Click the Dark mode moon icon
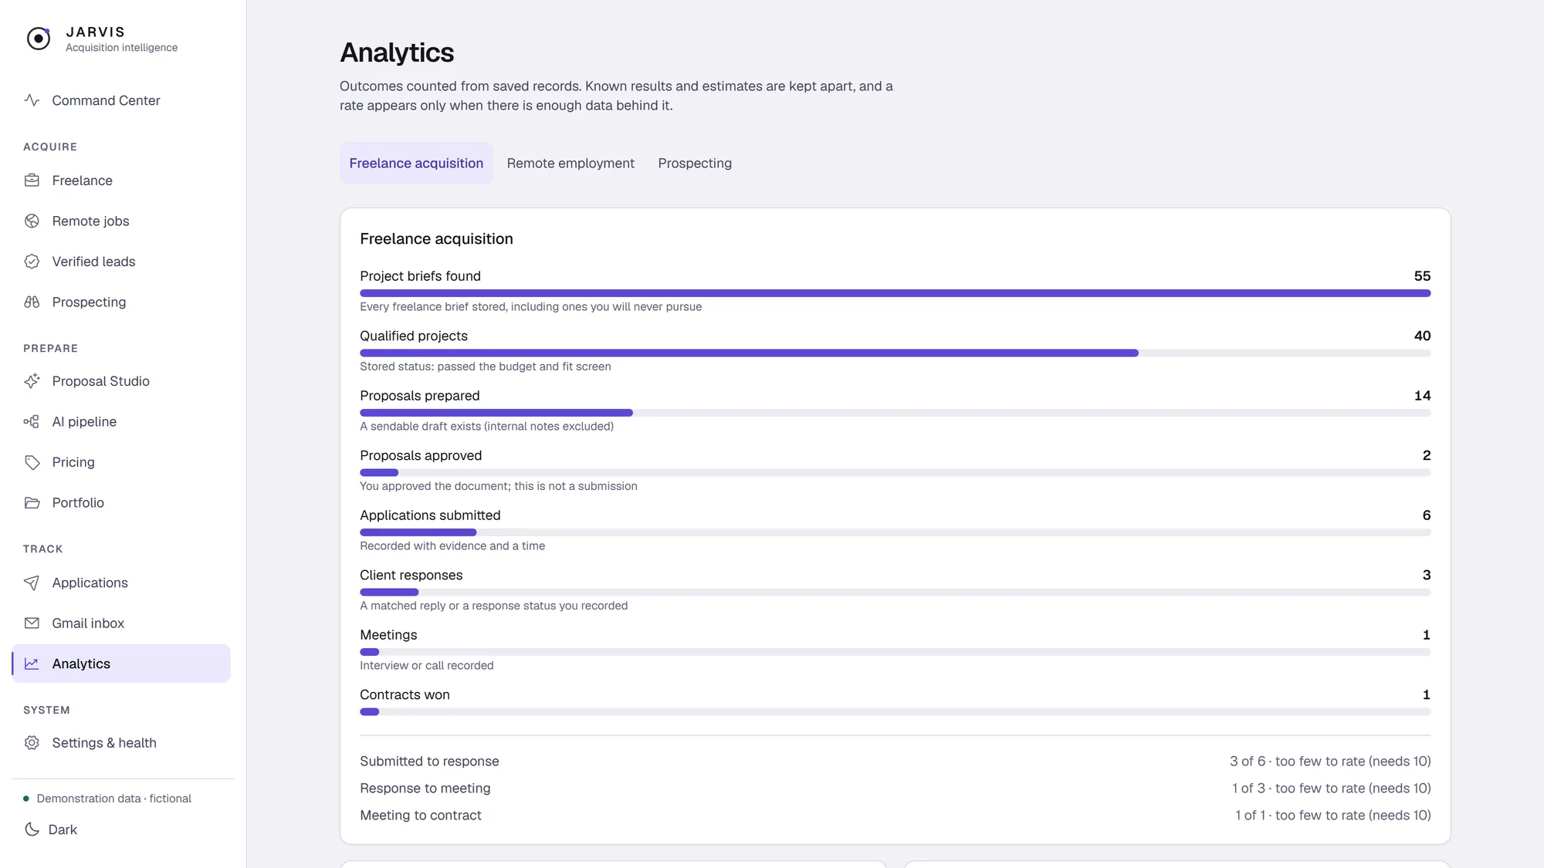This screenshot has width=1544, height=868. (32, 829)
